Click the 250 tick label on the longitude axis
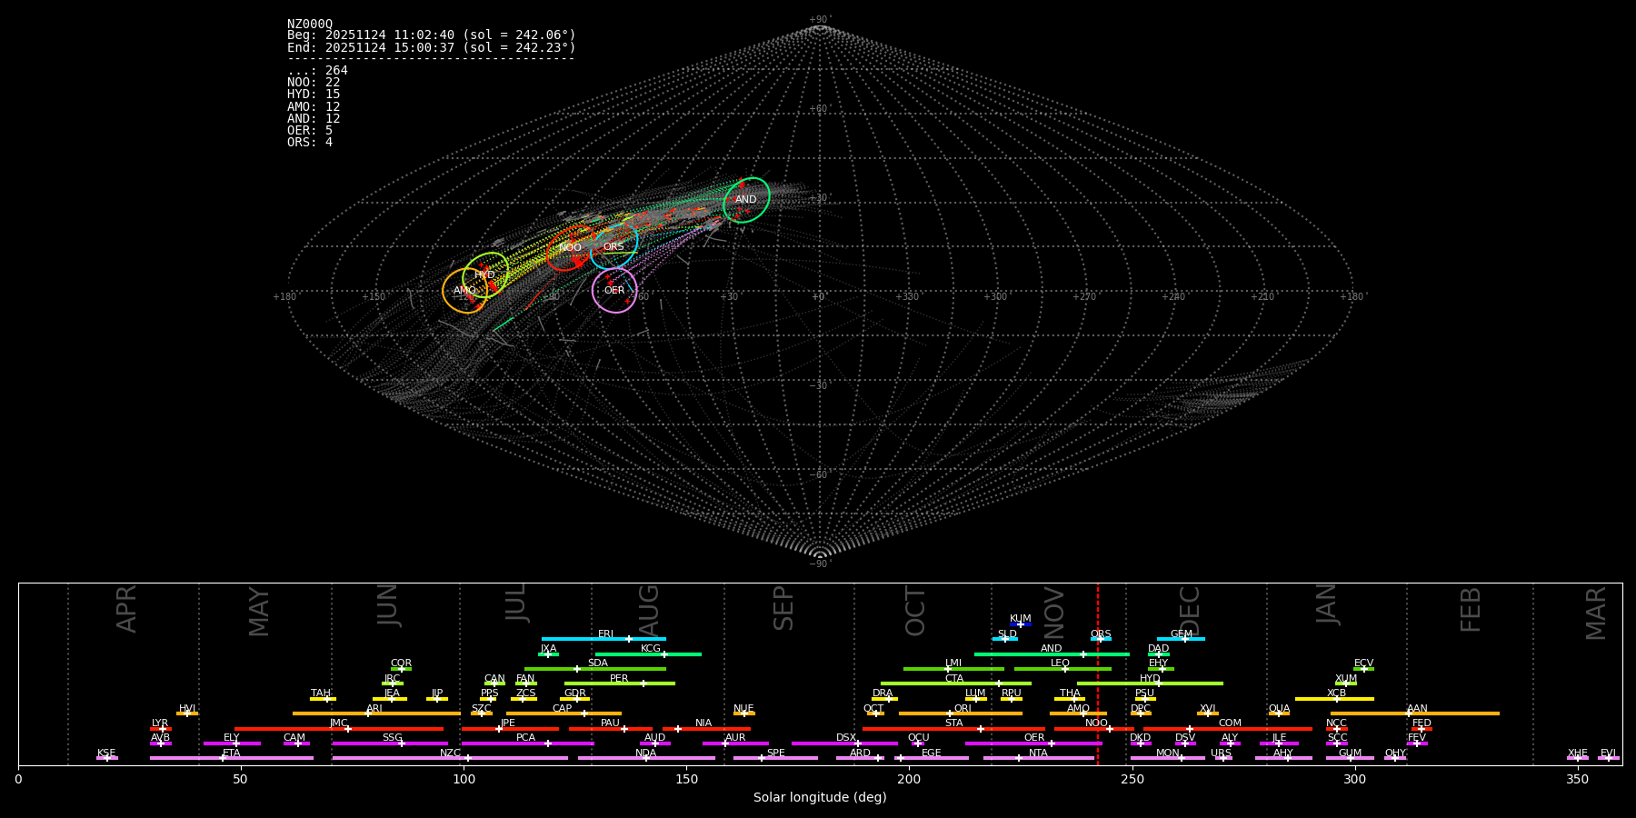1636x818 pixels. coord(1132,780)
